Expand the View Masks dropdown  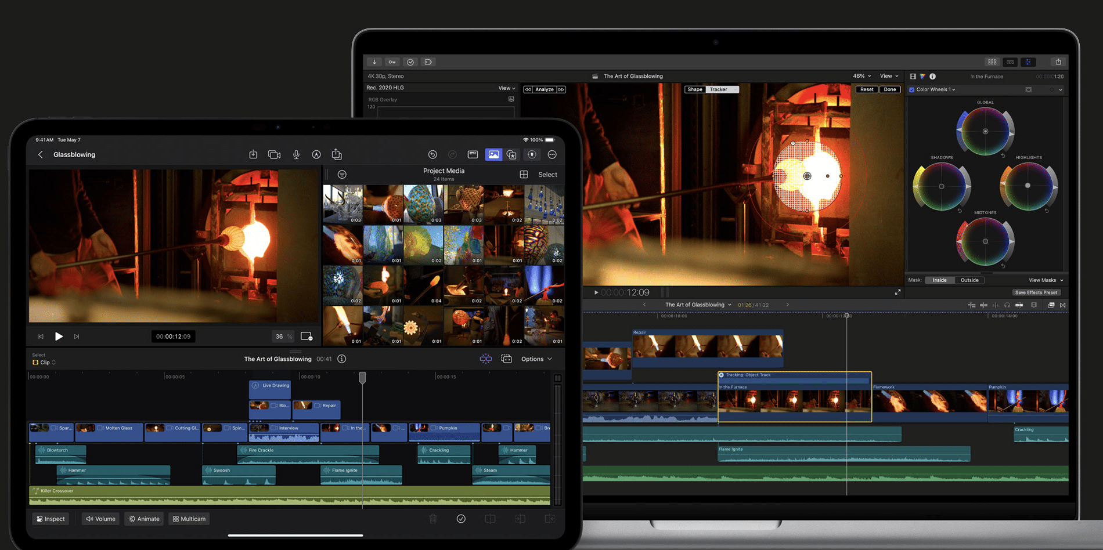(x=1046, y=280)
